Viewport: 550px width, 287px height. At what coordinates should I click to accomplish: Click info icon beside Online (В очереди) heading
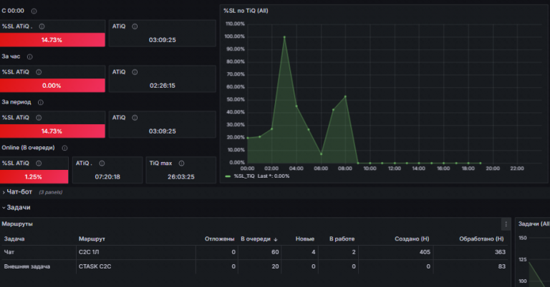[65, 148]
